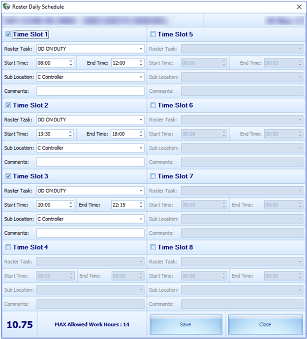Open Time Slot 1 Roster Task dropdown
Image resolution: width=307 pixels, height=339 pixels.
[x=141, y=49]
